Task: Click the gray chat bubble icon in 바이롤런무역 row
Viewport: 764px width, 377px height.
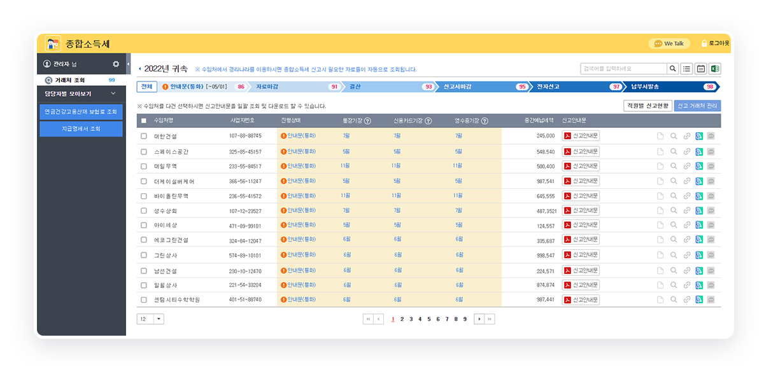Action: (x=711, y=196)
